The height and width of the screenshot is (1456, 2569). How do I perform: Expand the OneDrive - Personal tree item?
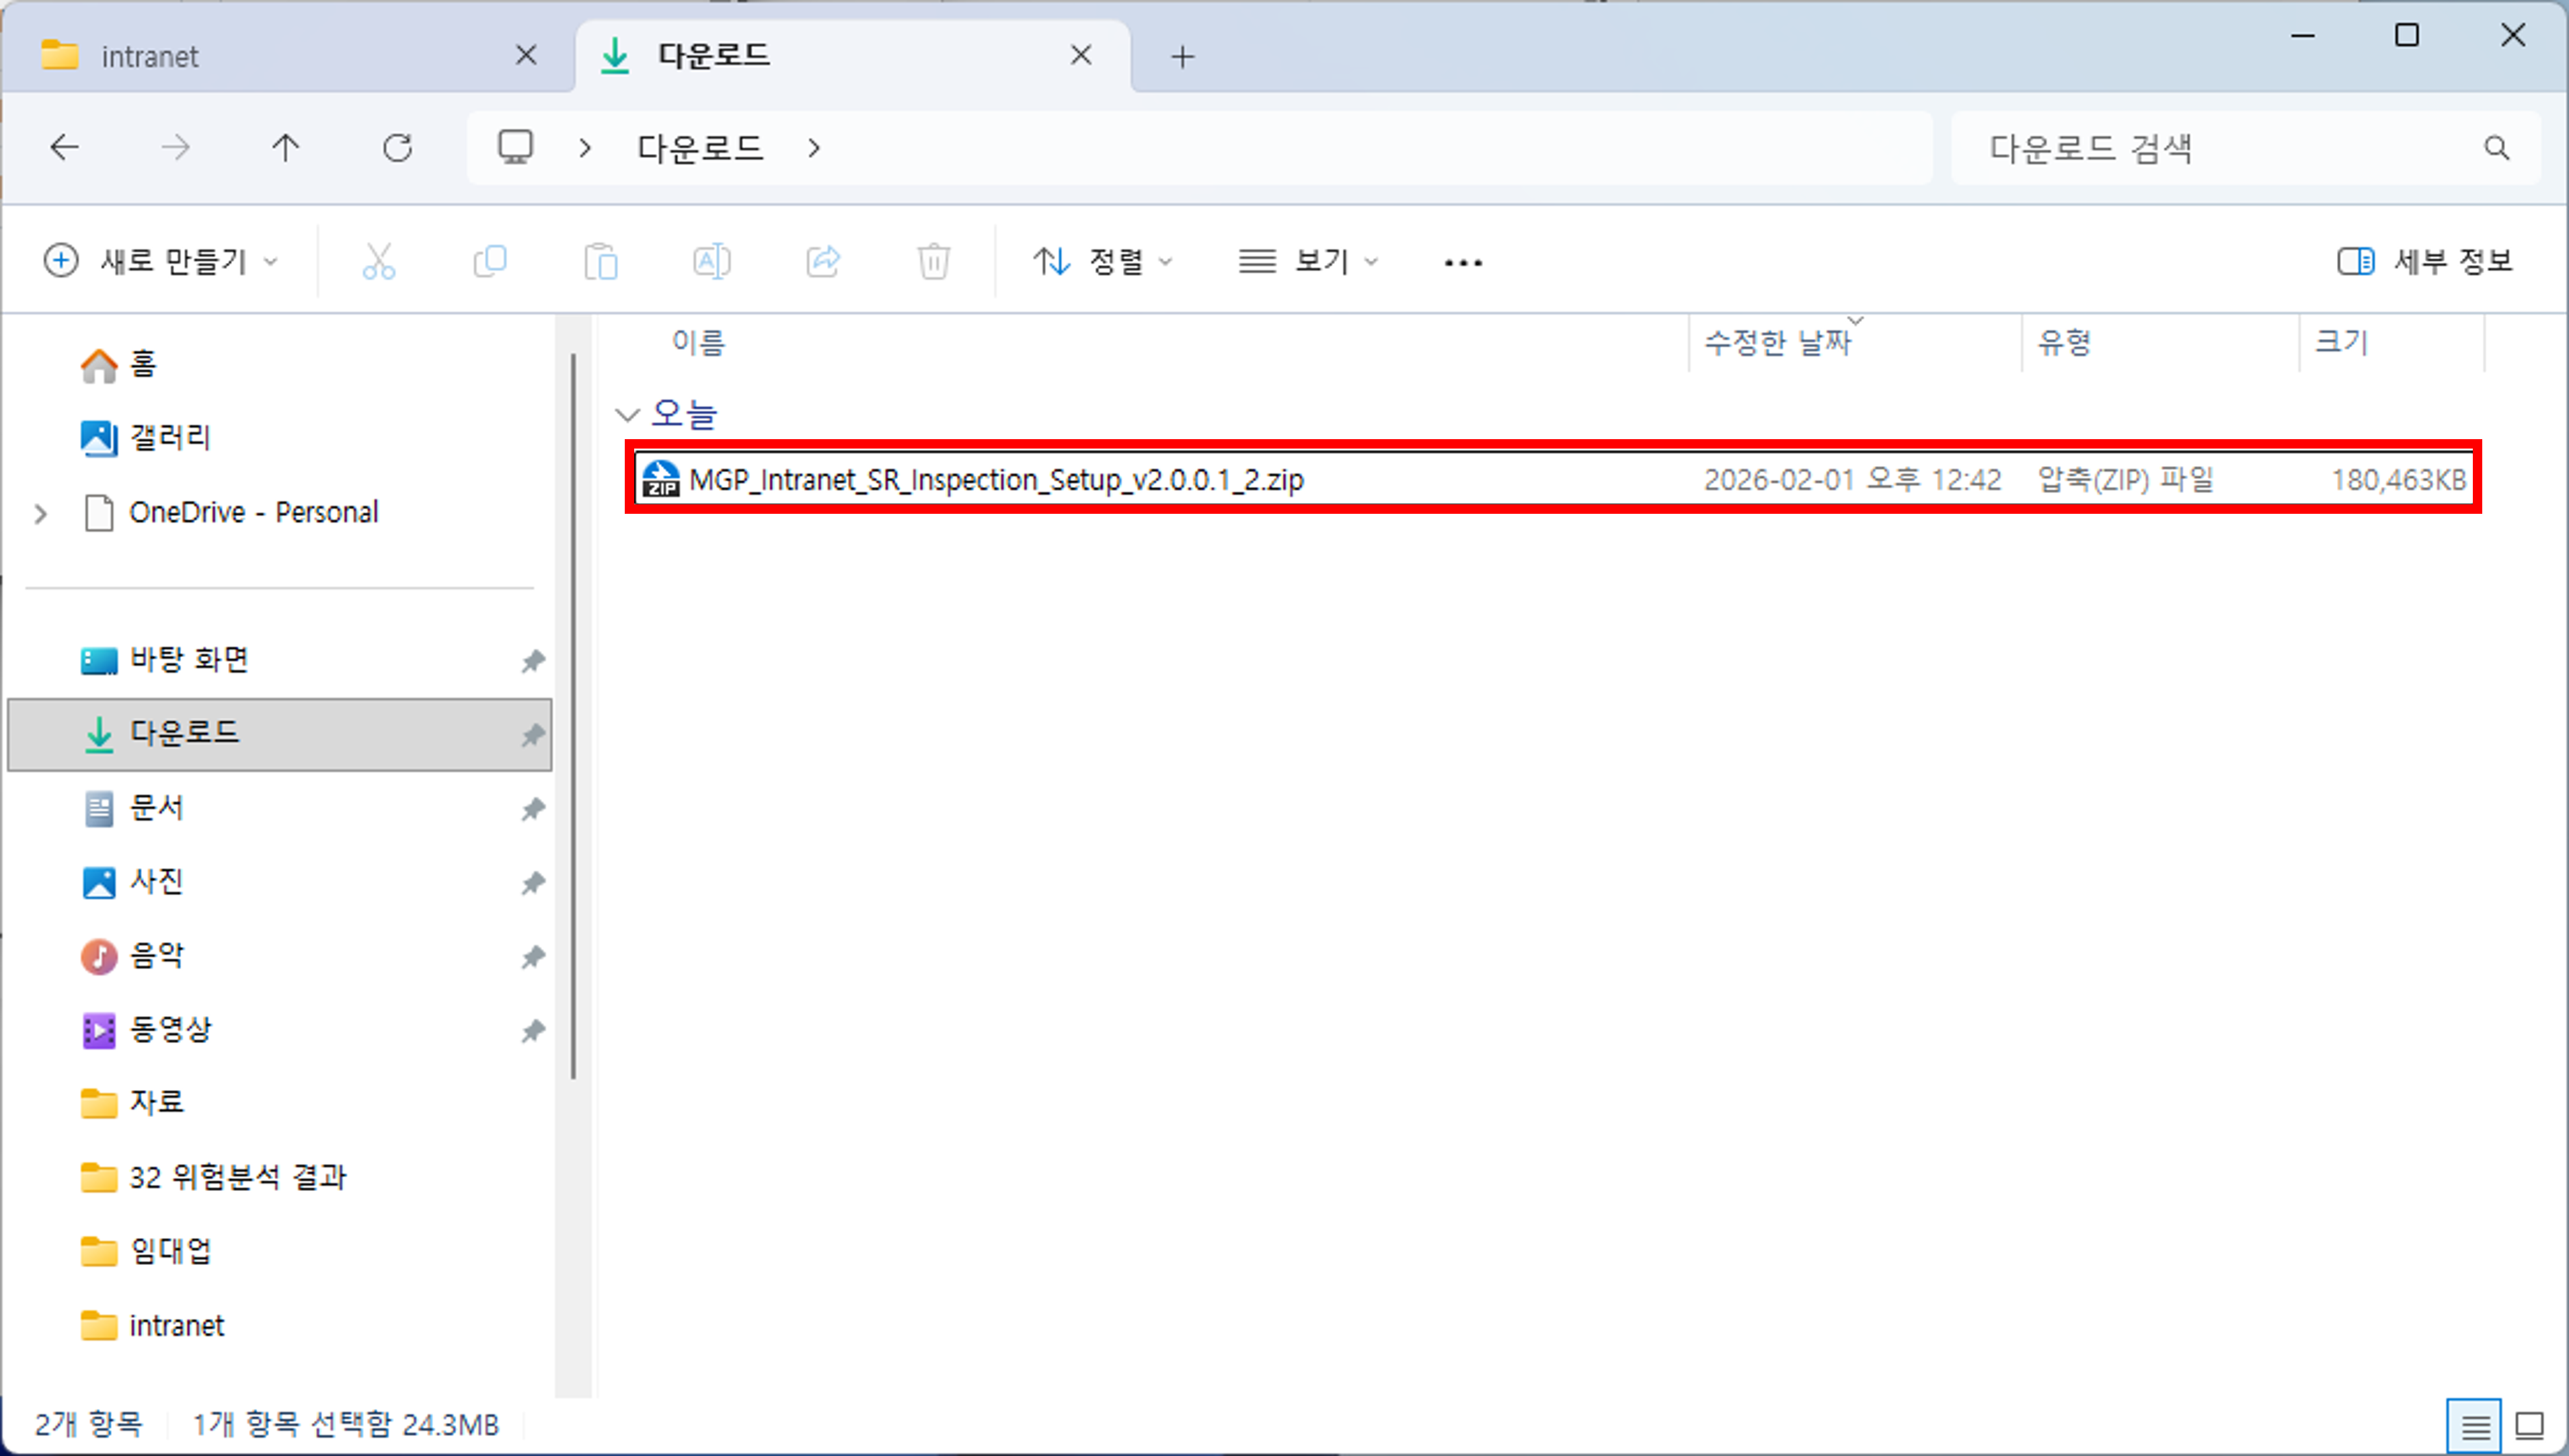(40, 512)
